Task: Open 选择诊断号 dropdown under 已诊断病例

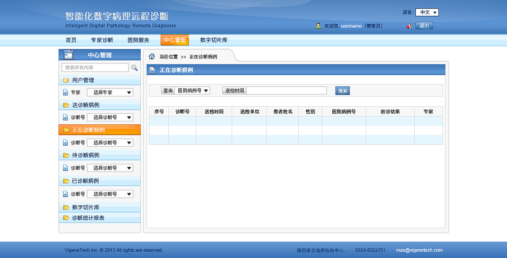Action: click(x=110, y=194)
